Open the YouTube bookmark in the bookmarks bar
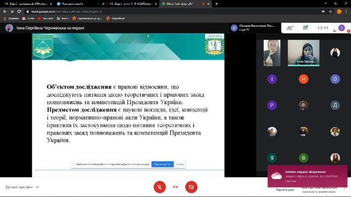Viewport: 351px width, 197px height. click(46, 19)
